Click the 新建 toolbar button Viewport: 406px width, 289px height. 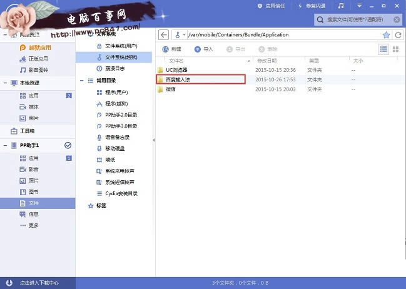(171, 49)
